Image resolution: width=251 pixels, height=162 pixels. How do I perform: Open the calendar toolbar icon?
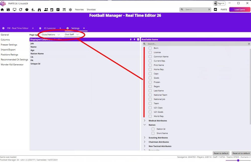click(x=52, y=10)
